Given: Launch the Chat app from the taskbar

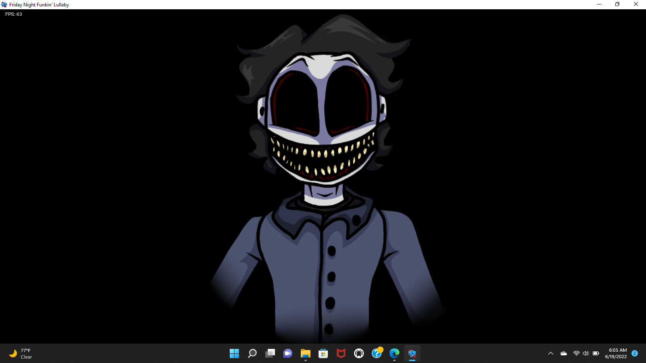Looking at the screenshot, I should point(287,354).
